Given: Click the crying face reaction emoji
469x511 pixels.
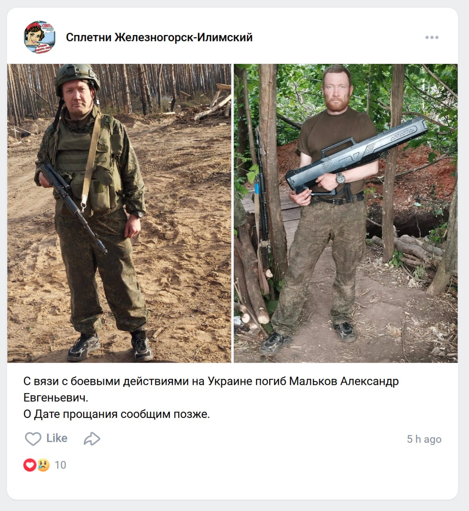Looking at the screenshot, I should click(x=43, y=465).
